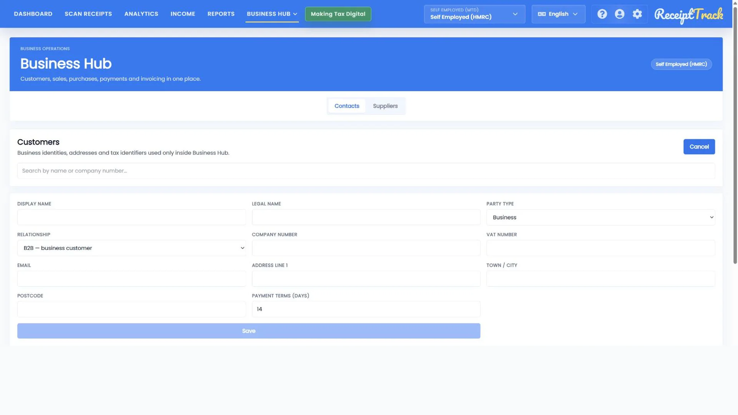Screen dimensions: 738x415
Task: Open the English language dropdown
Action: [x=558, y=14]
